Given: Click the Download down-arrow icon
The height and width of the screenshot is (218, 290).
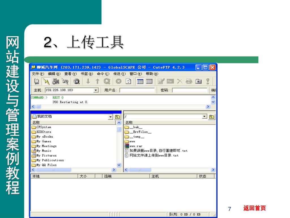Looking at the screenshot, I should coord(88,81).
